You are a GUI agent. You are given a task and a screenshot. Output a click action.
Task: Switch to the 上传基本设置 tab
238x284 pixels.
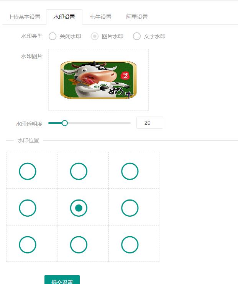pos(24,17)
